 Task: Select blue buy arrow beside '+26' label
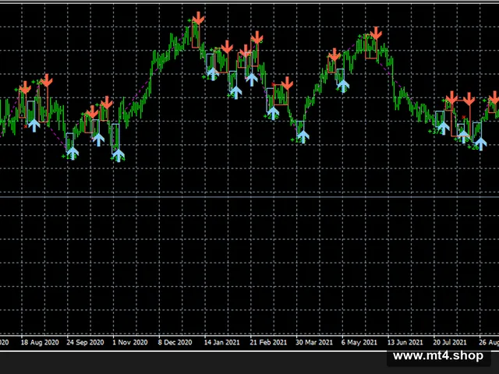tap(481, 143)
